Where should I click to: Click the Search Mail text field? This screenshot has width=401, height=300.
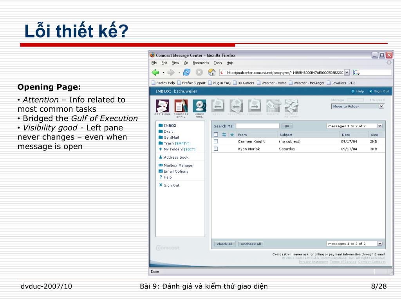(258, 126)
